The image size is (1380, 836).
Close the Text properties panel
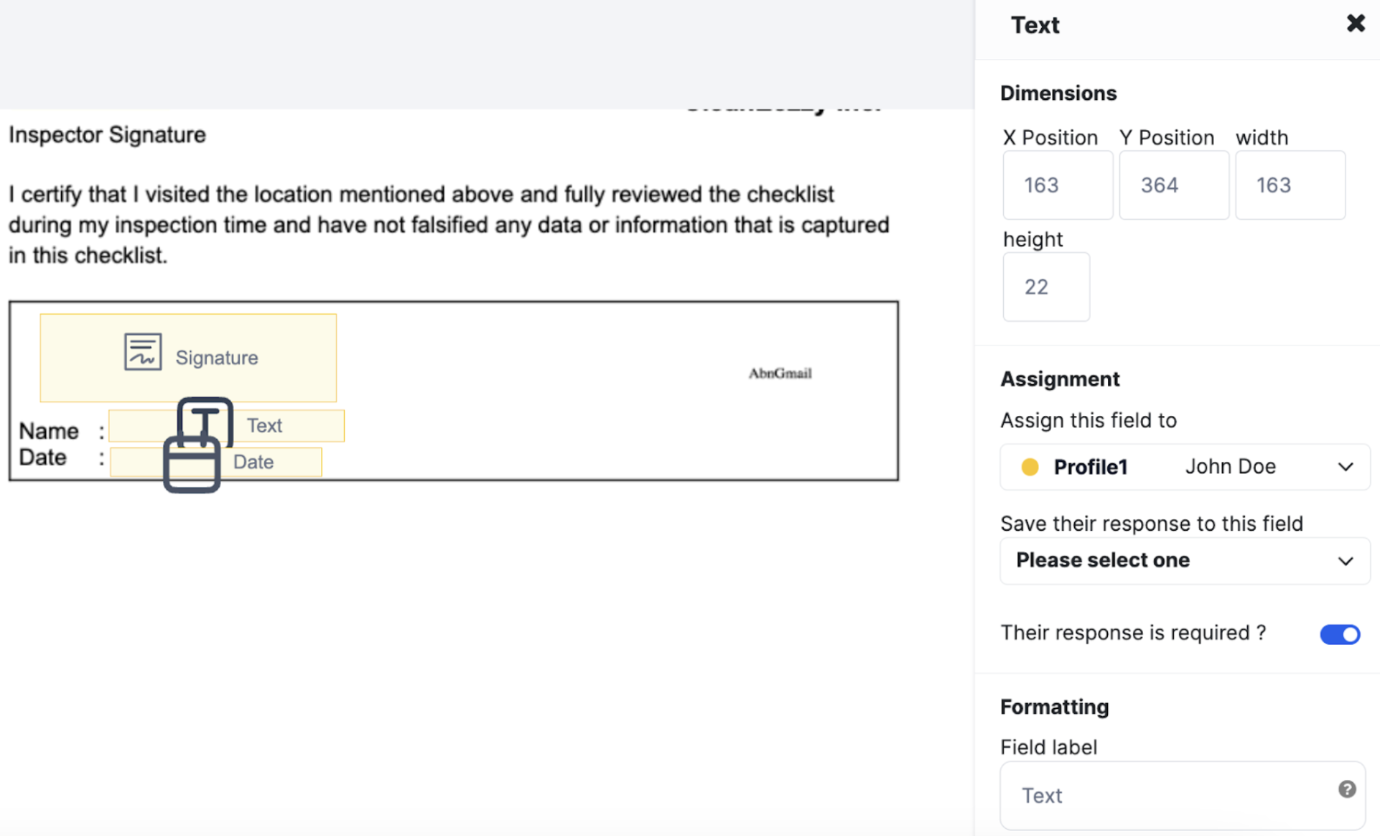coord(1356,24)
